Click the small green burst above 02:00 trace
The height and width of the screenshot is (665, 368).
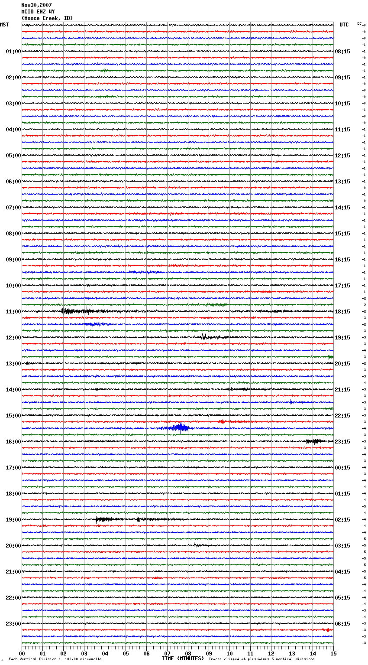(x=104, y=70)
